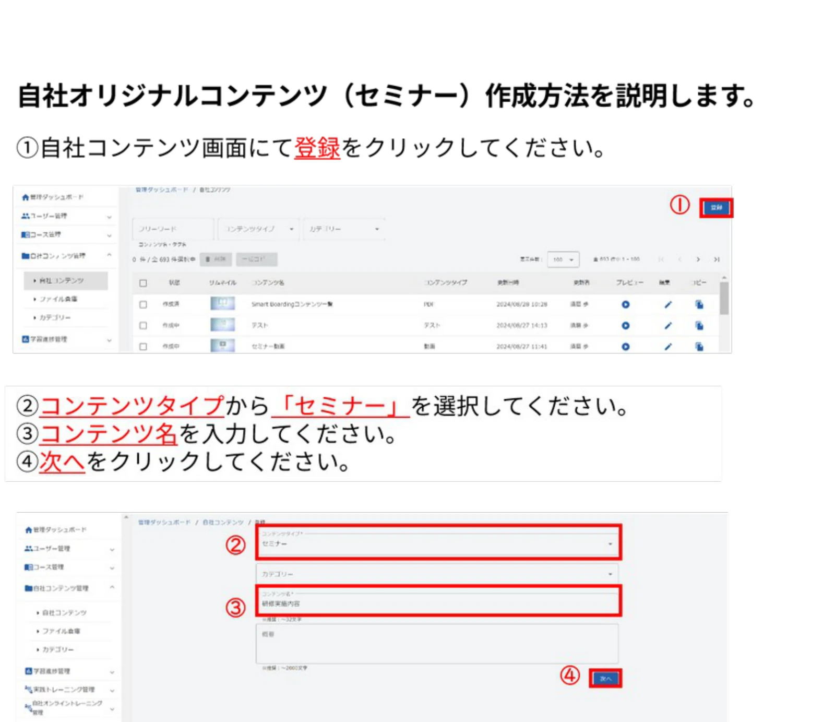Click the book icon beside コース管理 in the list screen sidebar

coord(25,235)
